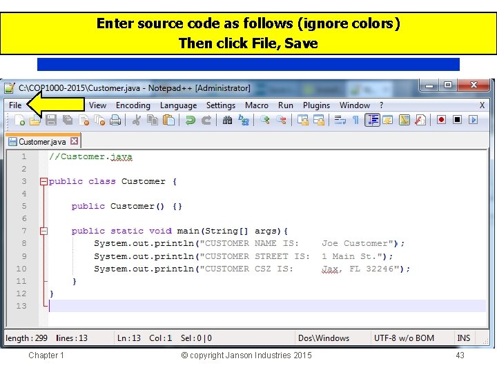Click the Print icon in toolbar
Screen dimensions: 497x372
point(115,120)
